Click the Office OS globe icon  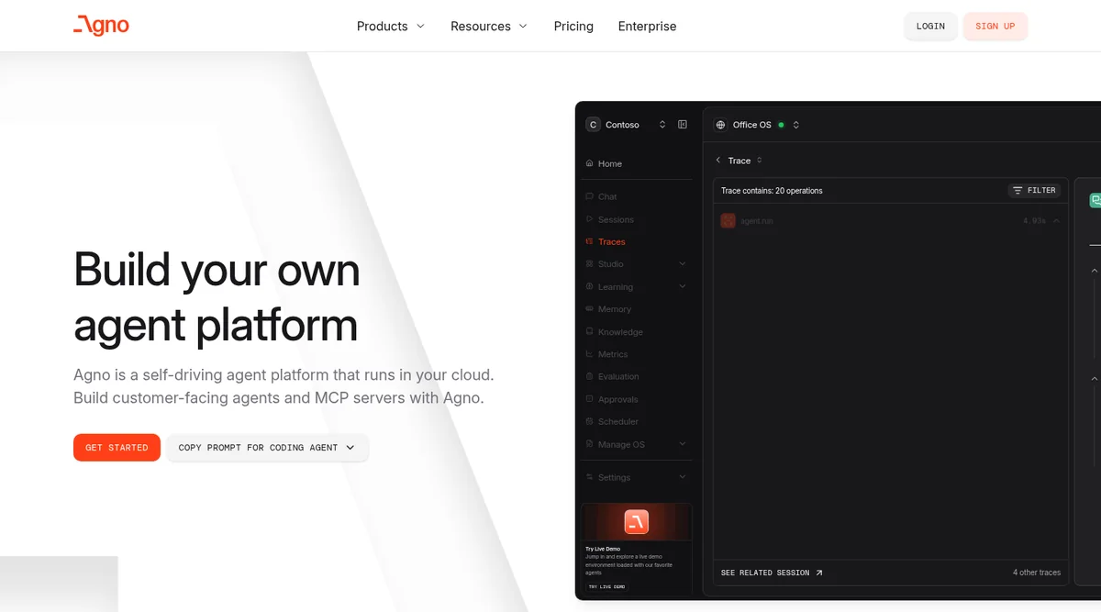coord(721,125)
